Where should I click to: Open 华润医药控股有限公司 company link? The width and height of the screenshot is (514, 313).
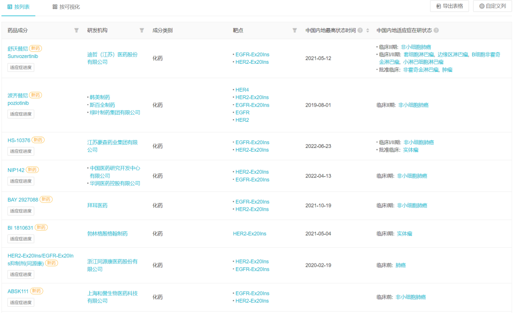[x=115, y=183]
